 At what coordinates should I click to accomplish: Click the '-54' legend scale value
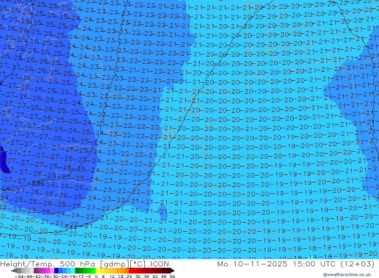[19, 276]
